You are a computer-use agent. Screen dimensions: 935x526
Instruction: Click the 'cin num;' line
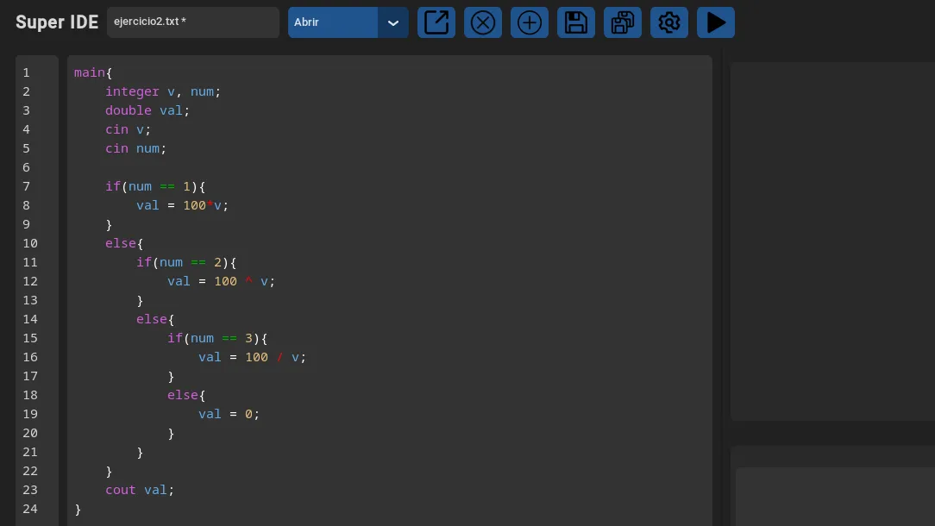tap(136, 148)
